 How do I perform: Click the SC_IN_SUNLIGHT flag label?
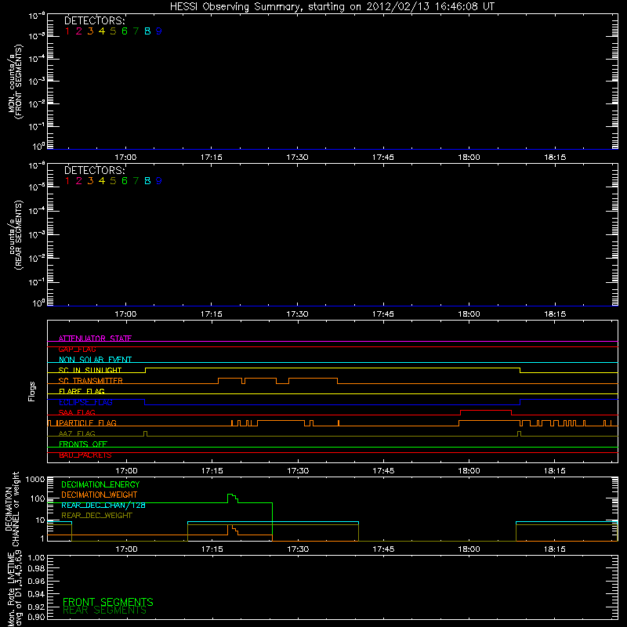point(90,370)
